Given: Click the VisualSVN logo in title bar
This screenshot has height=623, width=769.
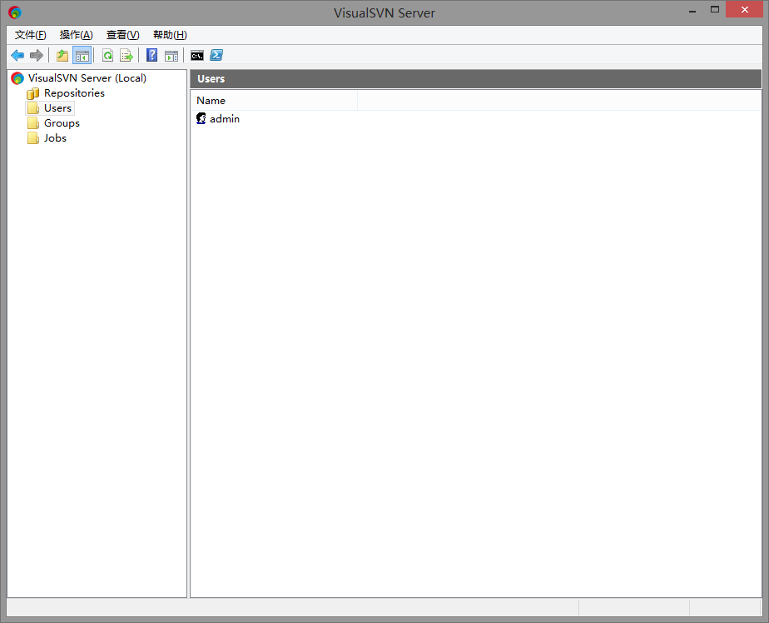Looking at the screenshot, I should pyautogui.click(x=15, y=12).
